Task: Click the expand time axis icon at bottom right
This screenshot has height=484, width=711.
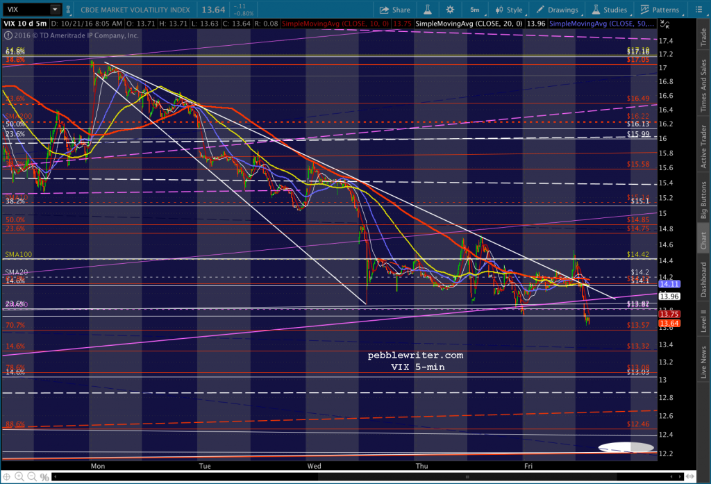Action: (x=689, y=477)
